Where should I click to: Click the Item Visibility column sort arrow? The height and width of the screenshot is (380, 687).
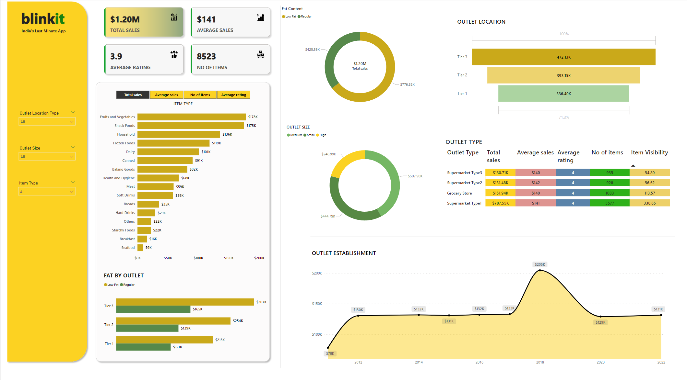click(x=633, y=166)
